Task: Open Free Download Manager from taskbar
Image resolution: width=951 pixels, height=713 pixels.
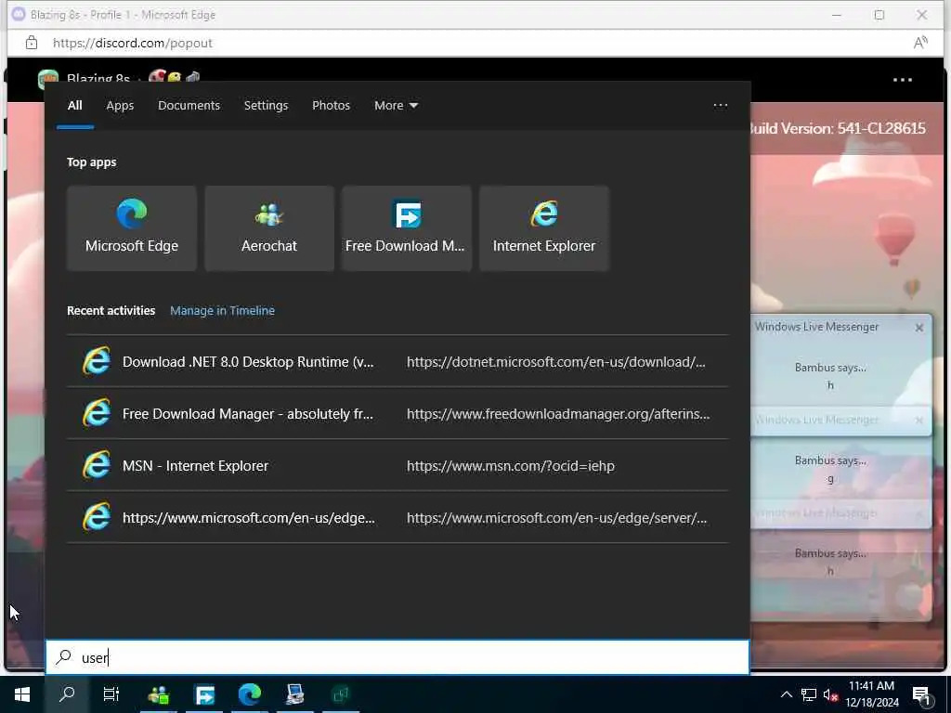Action: 204,694
